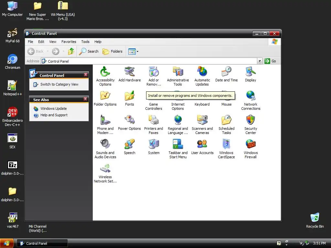Image resolution: width=331 pixels, height=248 pixels.
Task: Open the Tools menu
Action: pyautogui.click(x=85, y=42)
